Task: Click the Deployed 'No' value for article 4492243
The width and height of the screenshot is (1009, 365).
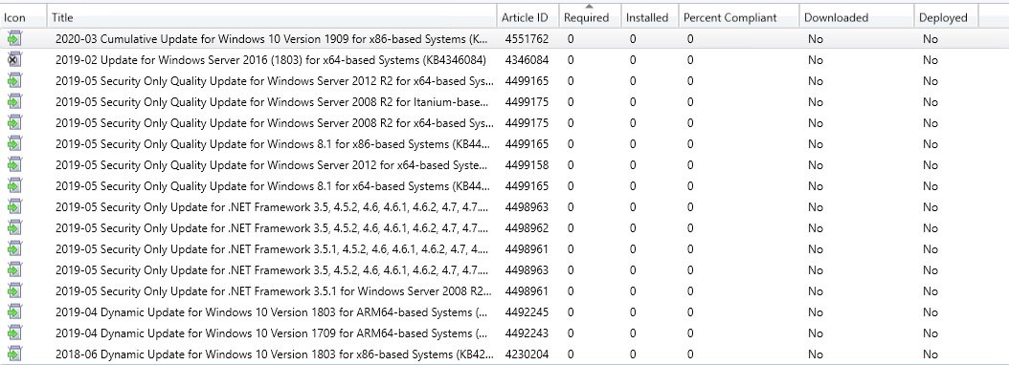Action: click(930, 333)
